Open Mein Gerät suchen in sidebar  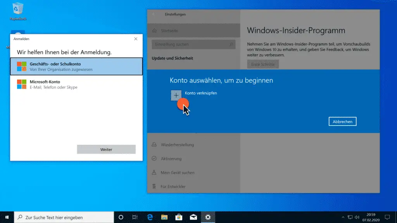(x=194, y=172)
